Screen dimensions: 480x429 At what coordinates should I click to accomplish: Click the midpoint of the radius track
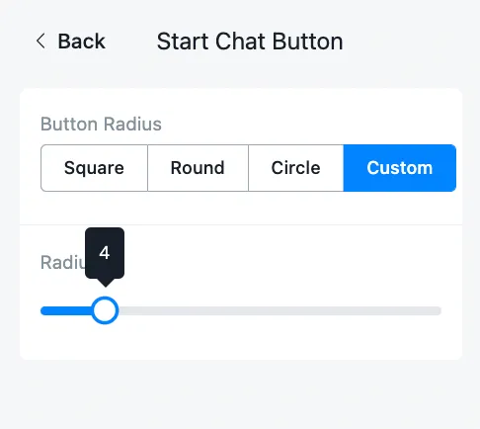241,310
